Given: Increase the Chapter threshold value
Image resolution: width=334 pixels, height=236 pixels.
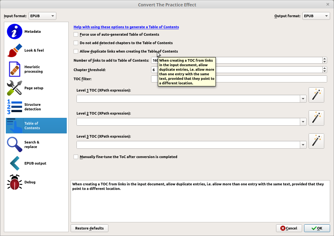Looking at the screenshot, I should click(x=325, y=68).
